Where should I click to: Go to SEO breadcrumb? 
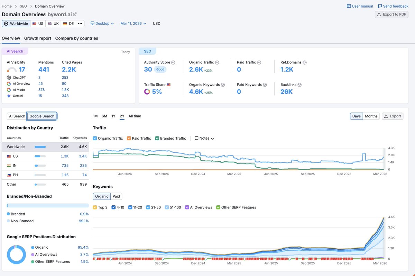point(23,6)
